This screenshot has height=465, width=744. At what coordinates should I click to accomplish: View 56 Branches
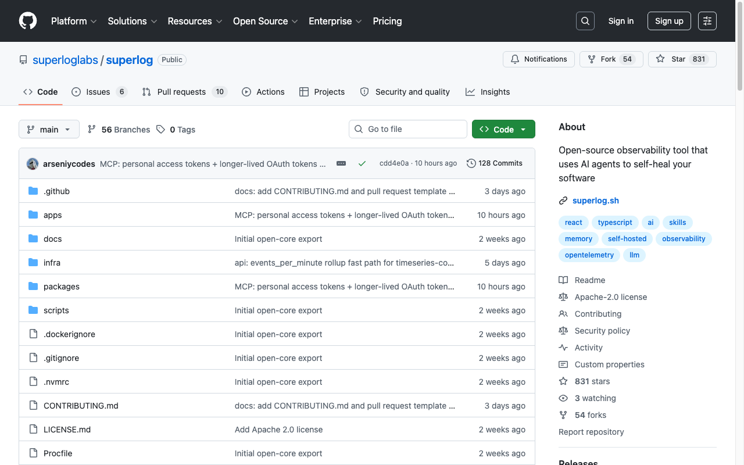(119, 130)
